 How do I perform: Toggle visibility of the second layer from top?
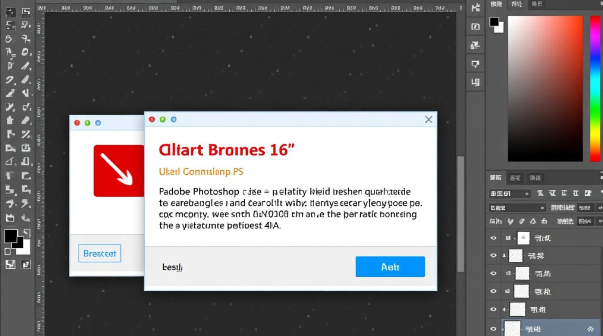point(494,256)
